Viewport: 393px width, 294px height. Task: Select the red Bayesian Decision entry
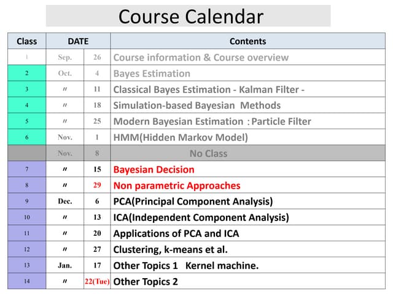[x=154, y=170]
